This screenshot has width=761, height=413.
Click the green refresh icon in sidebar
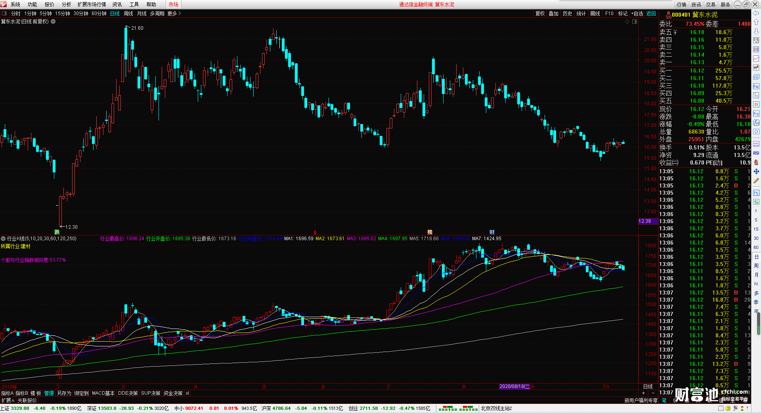pos(756,202)
